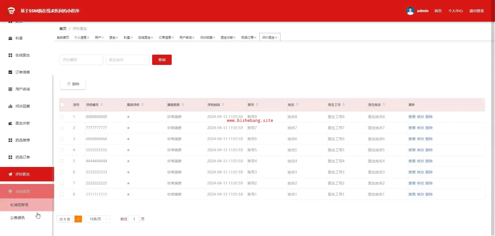The height and width of the screenshot is (236, 495).
Task: Check the row for 评价编号 8888888888
Action: point(62,117)
